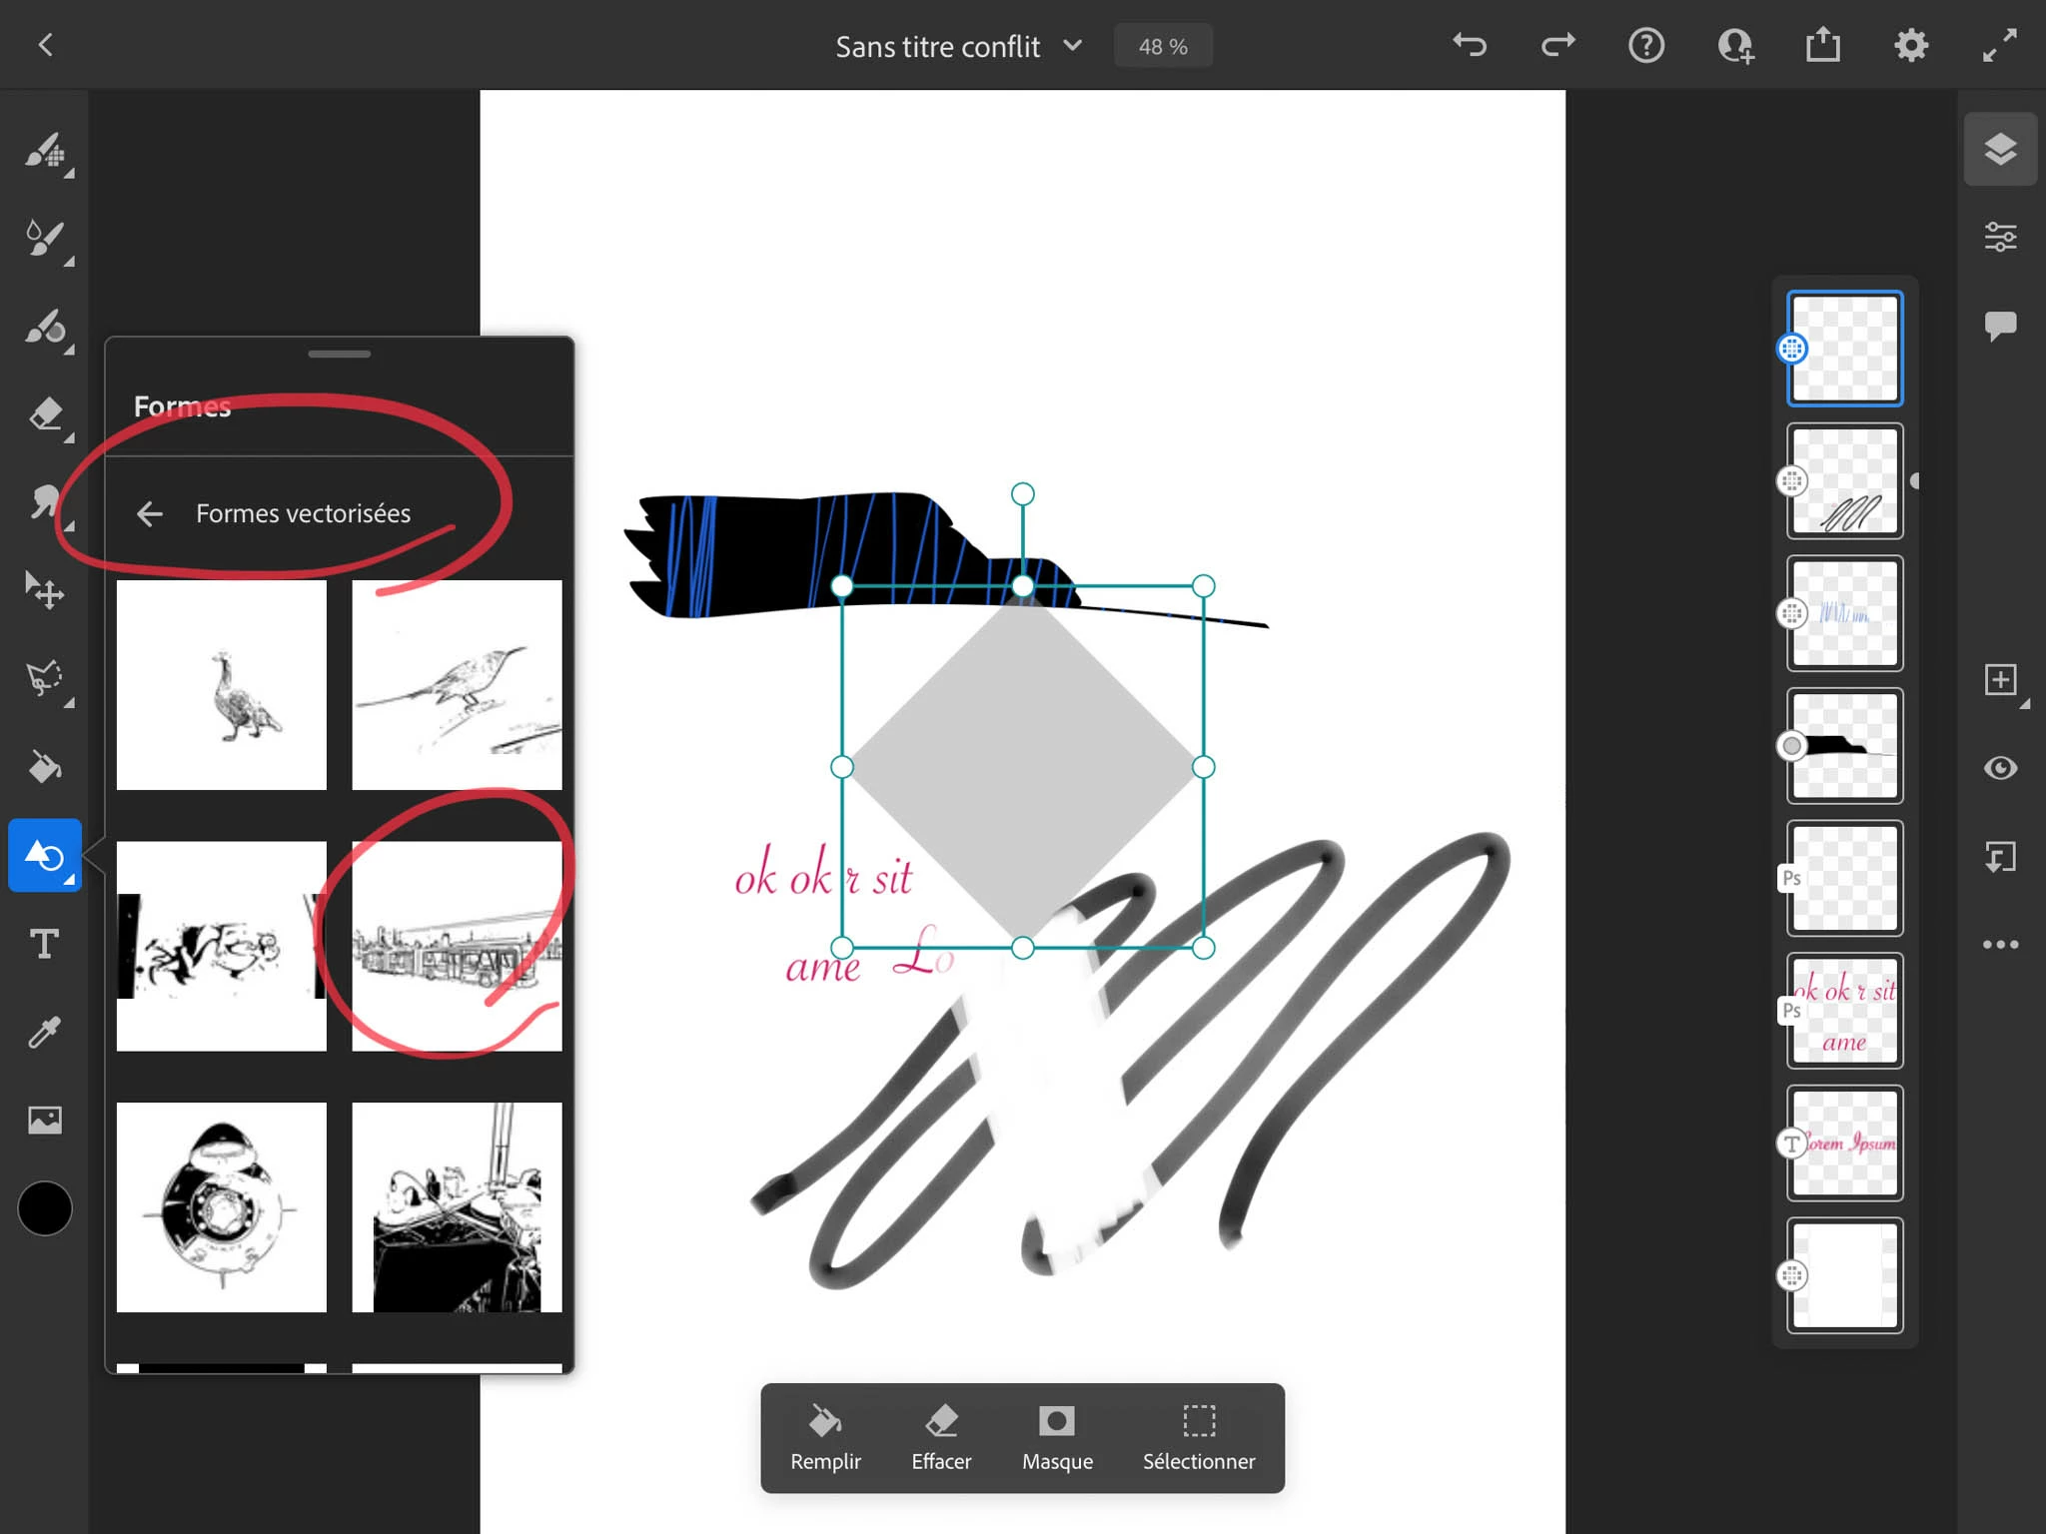Open the black foreground color swatch
The height and width of the screenshot is (1534, 2046).
pos(45,1208)
